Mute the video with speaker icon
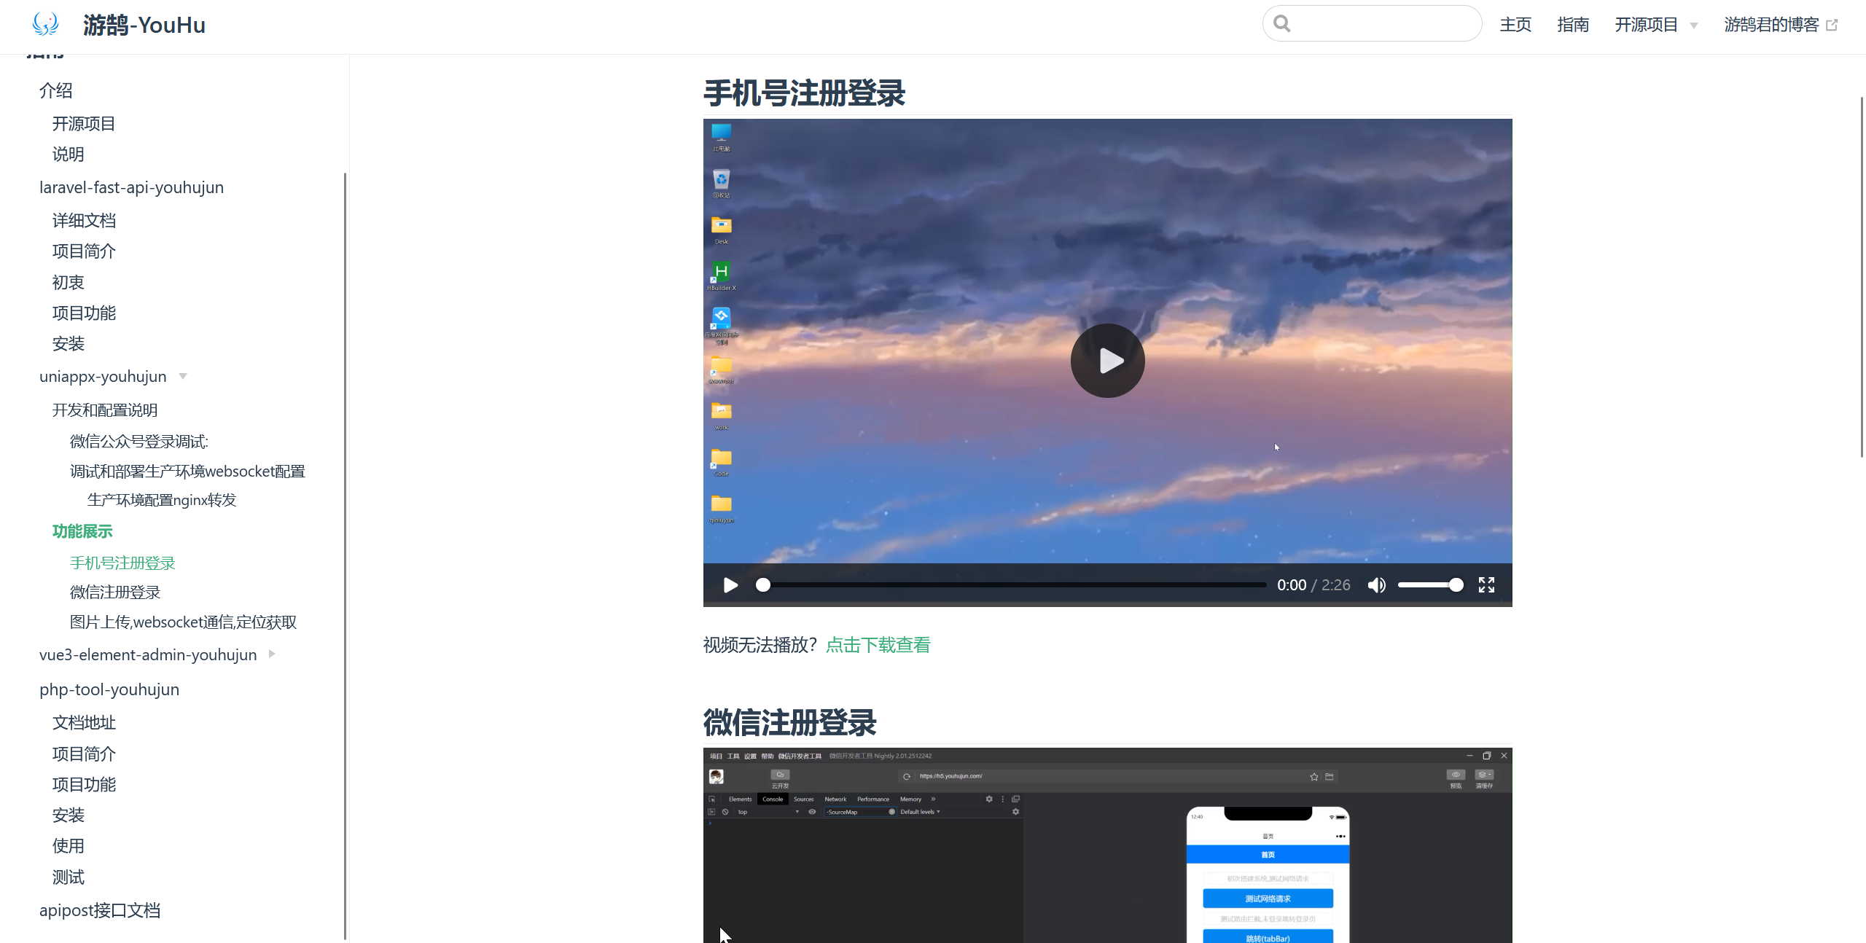This screenshot has height=943, width=1866. tap(1376, 585)
